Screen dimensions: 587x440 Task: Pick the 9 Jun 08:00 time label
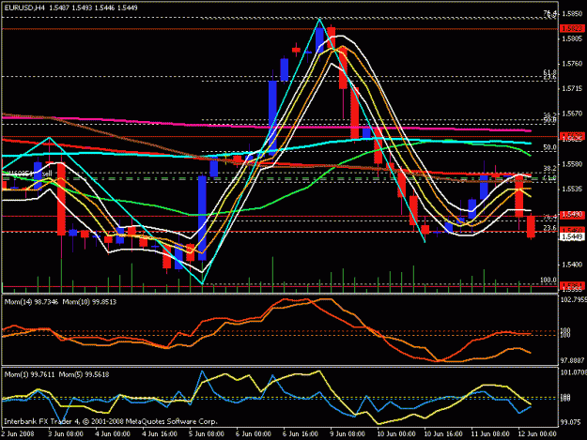(x=347, y=434)
